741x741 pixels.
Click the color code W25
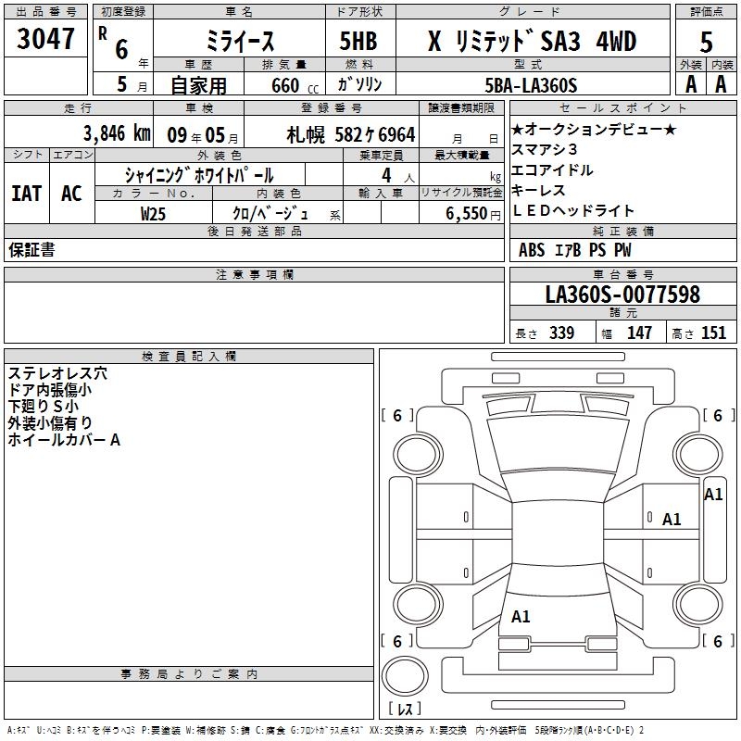[x=155, y=214]
